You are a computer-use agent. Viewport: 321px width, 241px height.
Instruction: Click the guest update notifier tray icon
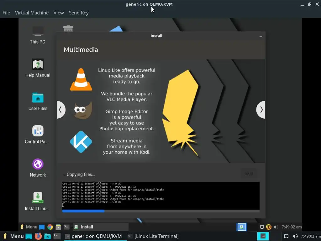(x=268, y=227)
